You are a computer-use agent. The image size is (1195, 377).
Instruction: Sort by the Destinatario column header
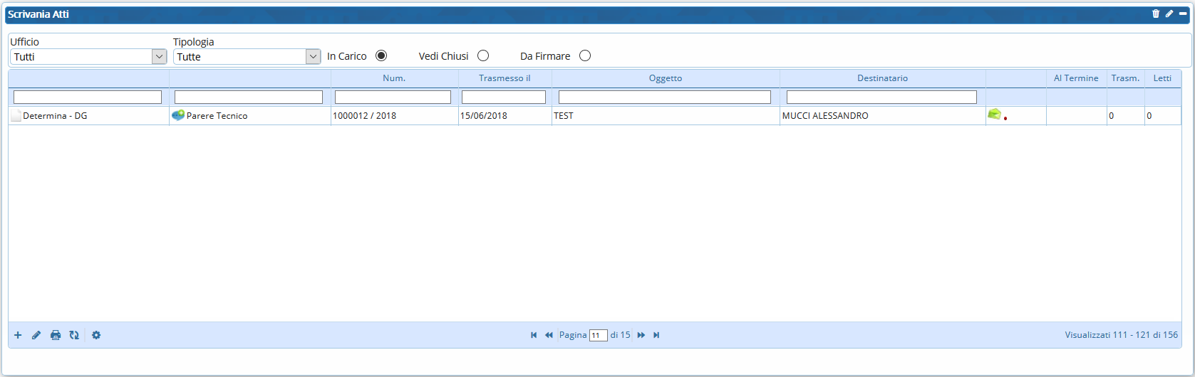[882, 78]
